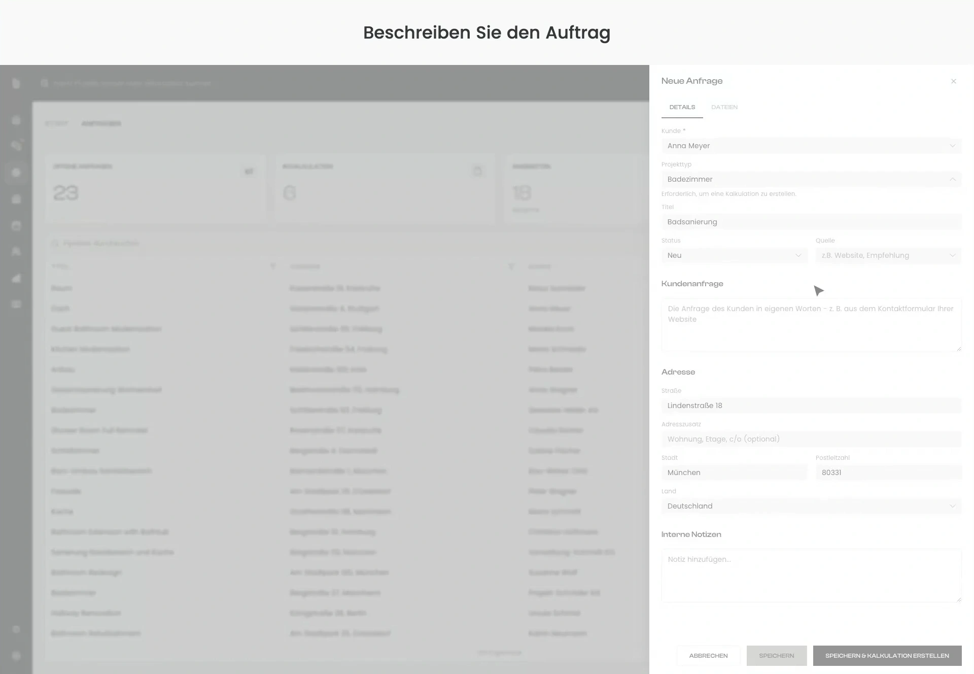Click into the Kundenanfrage text area

(x=811, y=325)
